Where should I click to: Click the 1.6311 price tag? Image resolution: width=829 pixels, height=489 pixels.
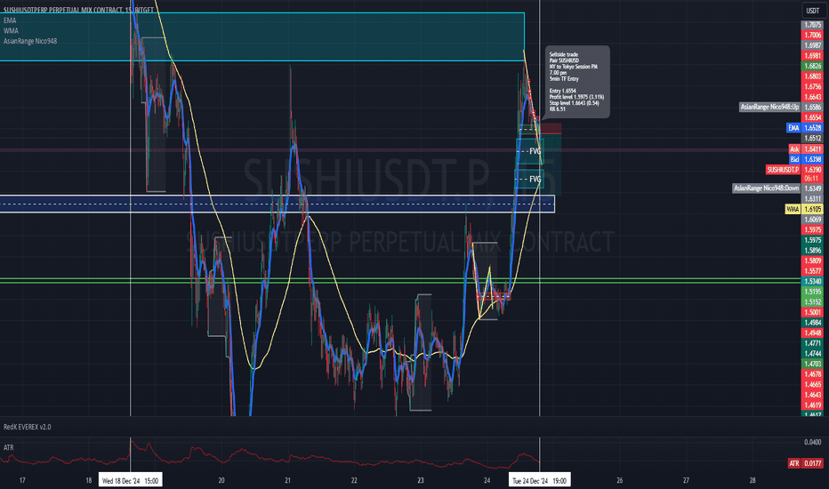(813, 199)
